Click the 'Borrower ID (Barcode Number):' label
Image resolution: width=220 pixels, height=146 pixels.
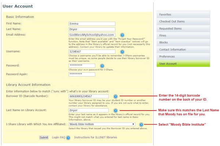27,96
